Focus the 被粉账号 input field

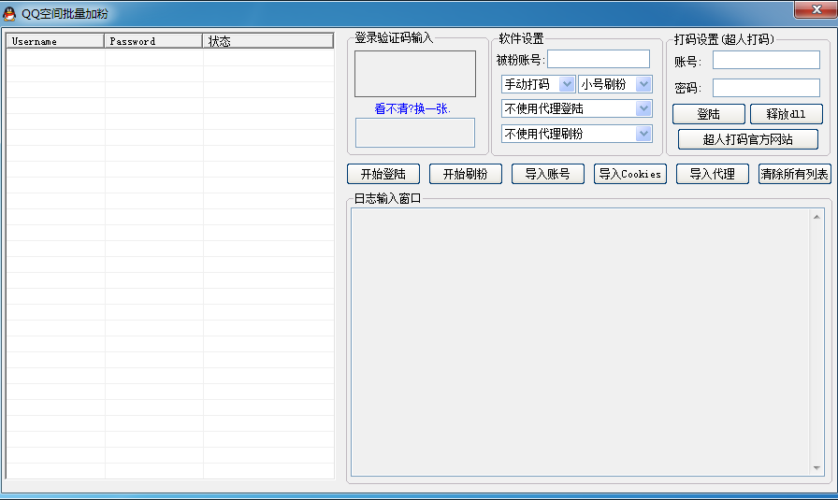pyautogui.click(x=599, y=59)
